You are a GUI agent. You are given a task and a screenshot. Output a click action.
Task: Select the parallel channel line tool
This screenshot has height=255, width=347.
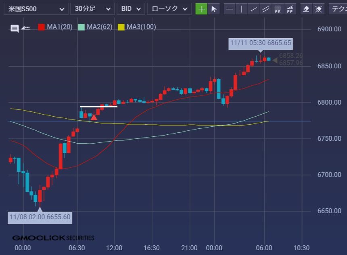[x=265, y=9]
